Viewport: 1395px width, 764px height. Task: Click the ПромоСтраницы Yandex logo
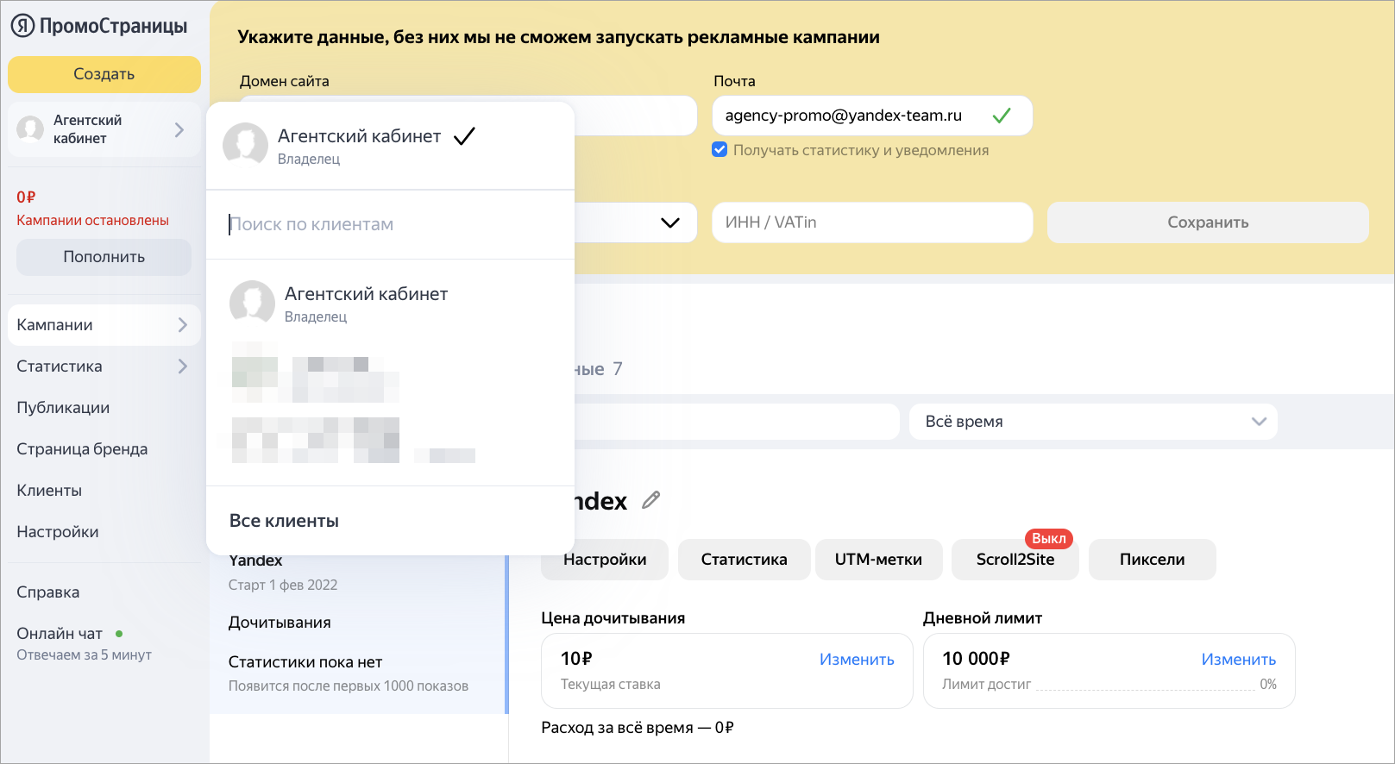tap(99, 26)
